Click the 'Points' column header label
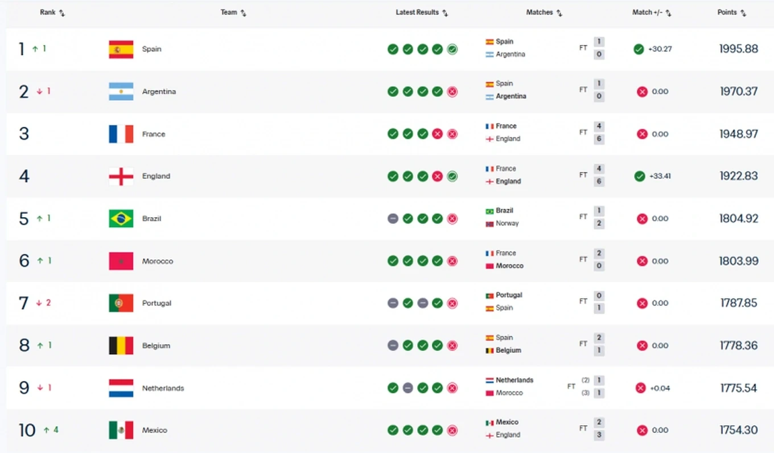Viewport: 774px width, 453px height. [x=727, y=13]
